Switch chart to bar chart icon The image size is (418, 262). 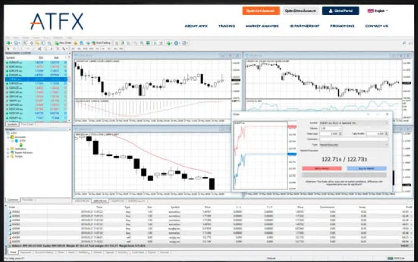117,43
